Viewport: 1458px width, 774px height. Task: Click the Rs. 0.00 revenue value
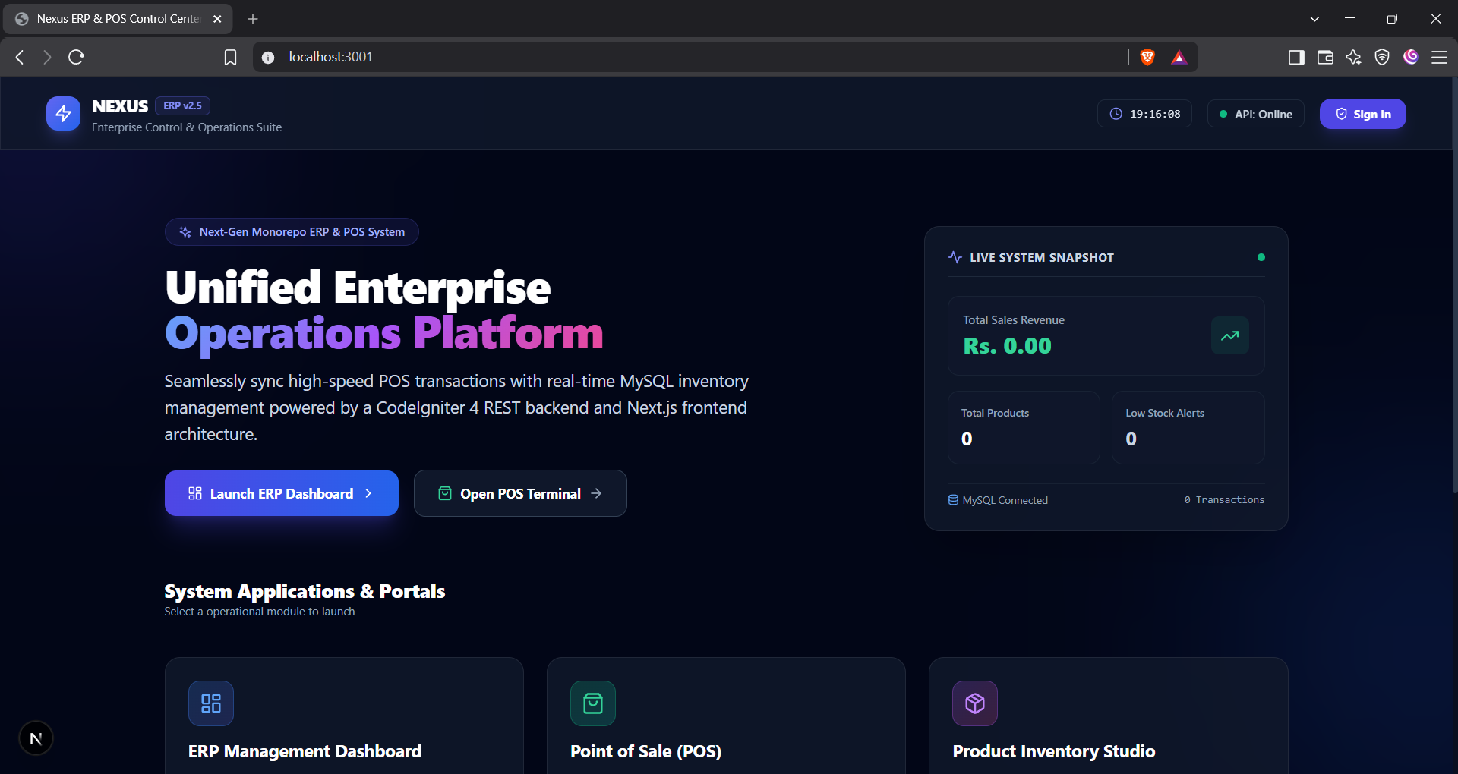(x=1007, y=346)
